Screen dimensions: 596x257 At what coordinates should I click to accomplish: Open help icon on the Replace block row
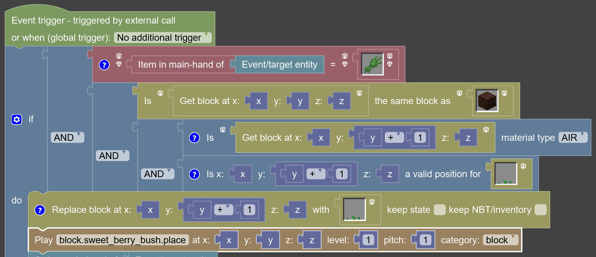[40, 210]
